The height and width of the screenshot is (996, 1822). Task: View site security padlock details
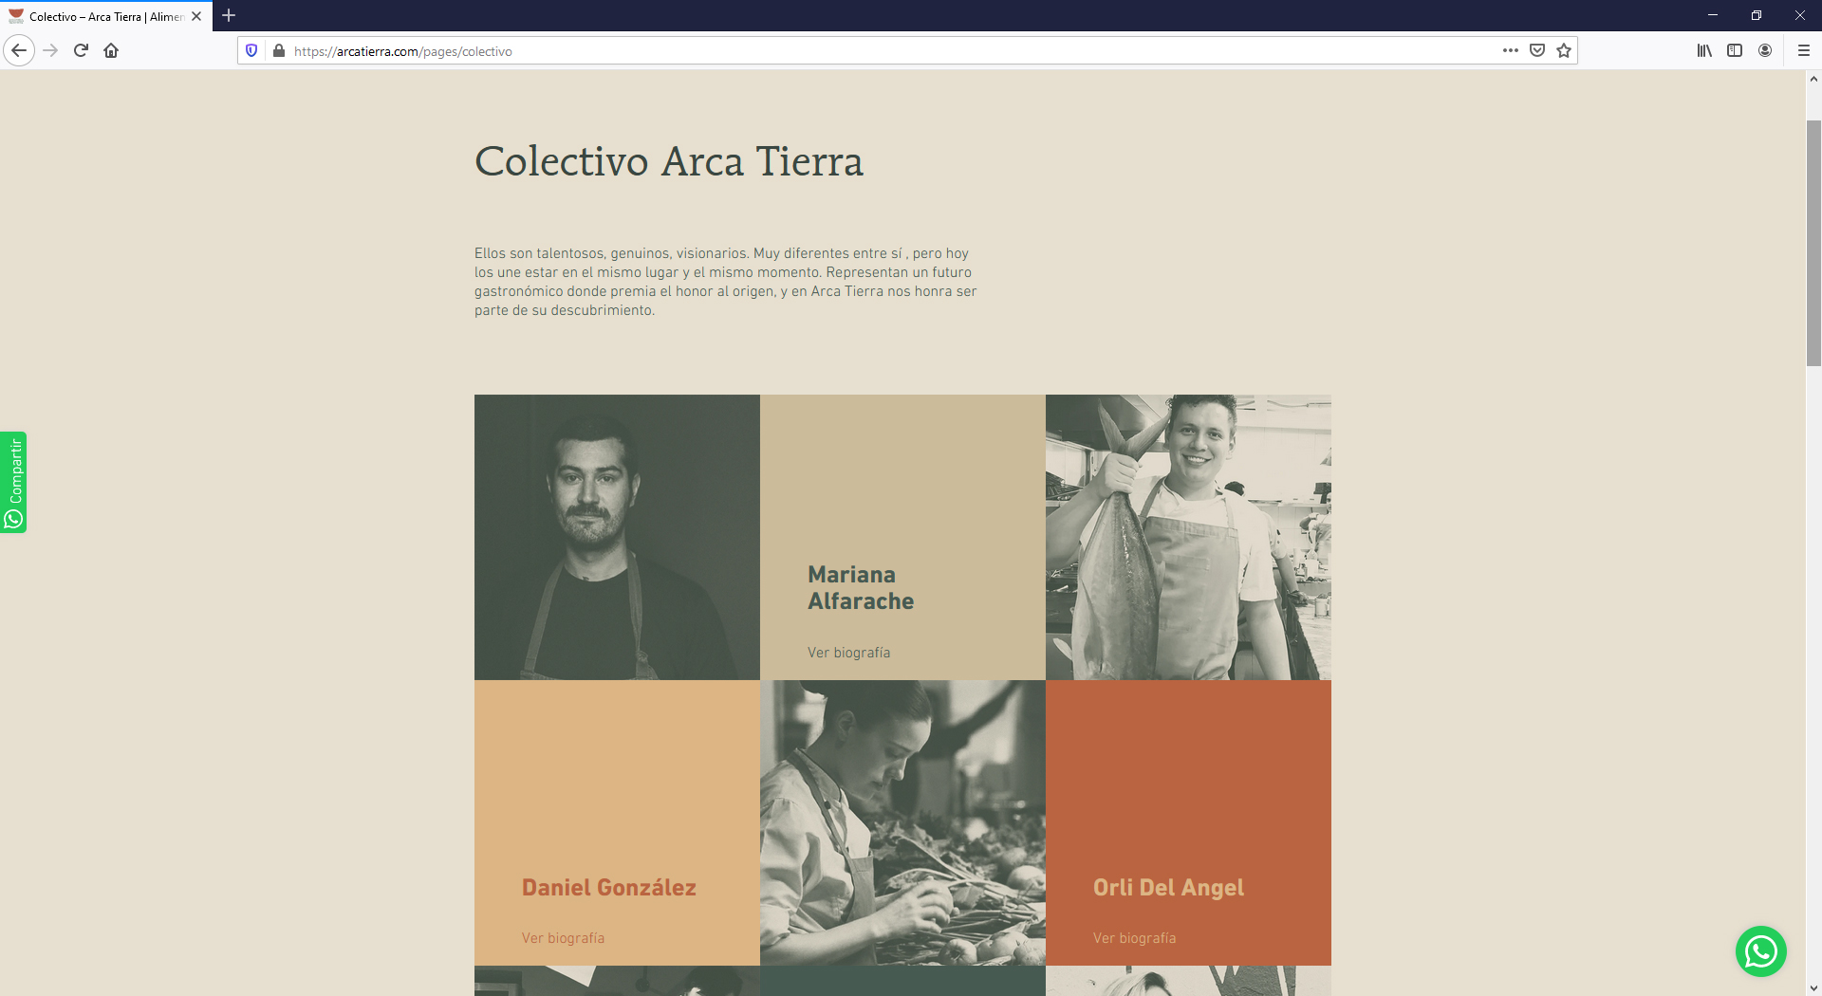[279, 50]
